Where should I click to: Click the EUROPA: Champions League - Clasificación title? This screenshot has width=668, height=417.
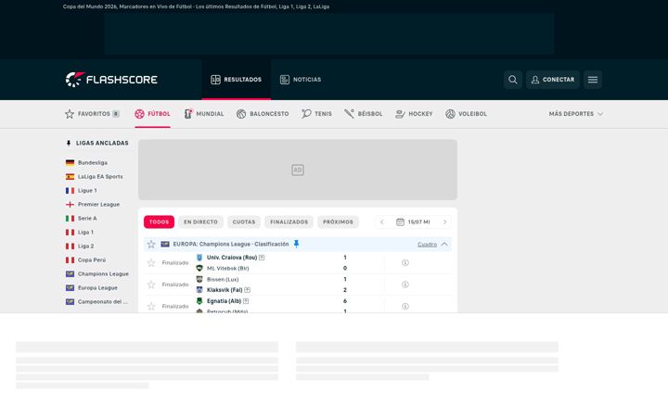click(231, 245)
